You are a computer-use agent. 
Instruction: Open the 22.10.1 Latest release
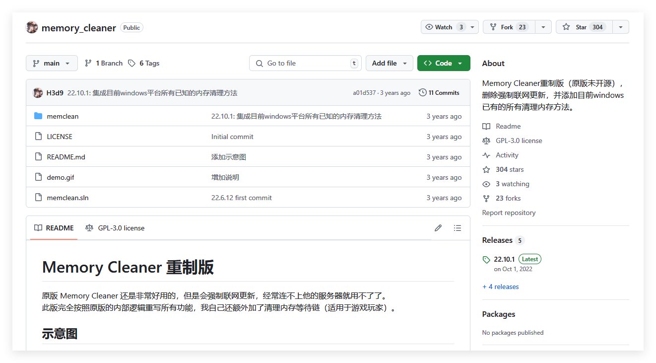click(518, 259)
